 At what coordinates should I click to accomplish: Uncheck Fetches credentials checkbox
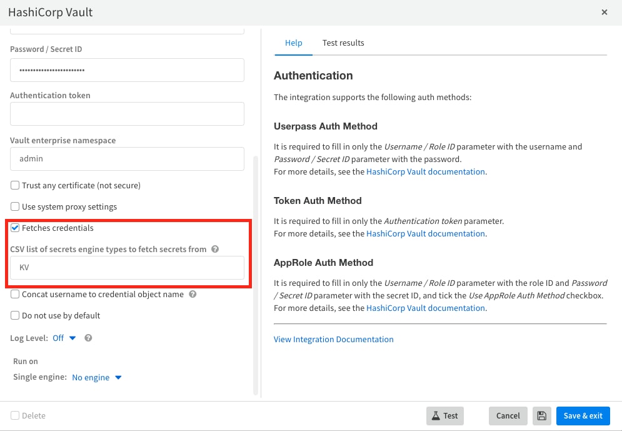tap(15, 228)
